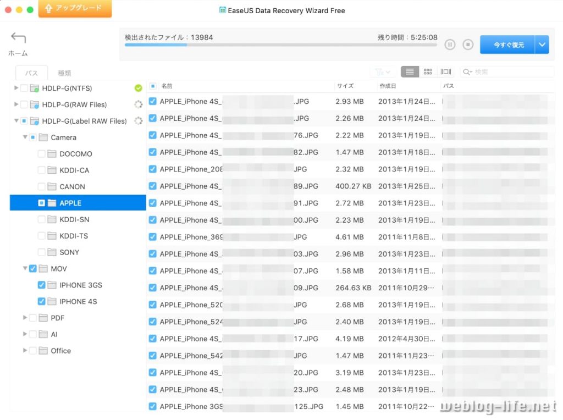563x420 pixels.
Task: Click loading spinner beside Label RAW Files
Action: (138, 121)
